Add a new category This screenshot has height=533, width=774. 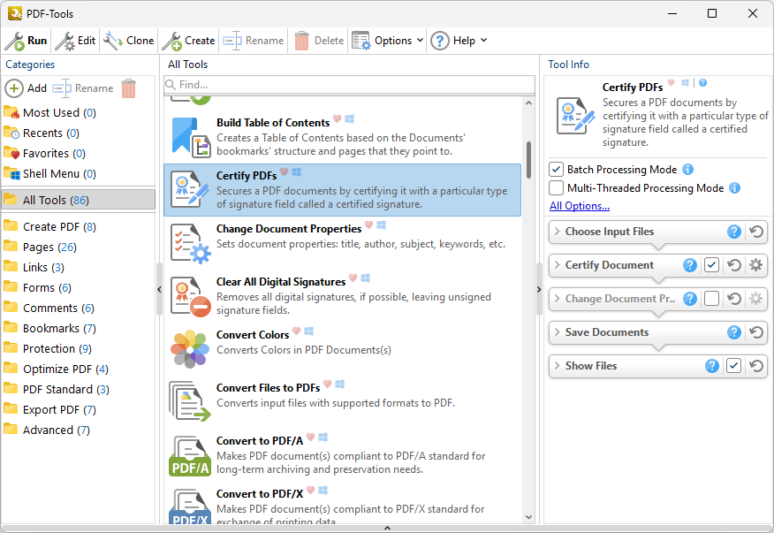27,88
